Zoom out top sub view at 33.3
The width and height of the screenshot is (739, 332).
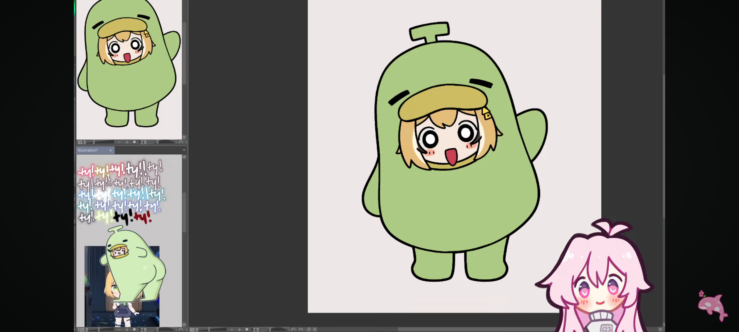pyautogui.click(x=119, y=142)
